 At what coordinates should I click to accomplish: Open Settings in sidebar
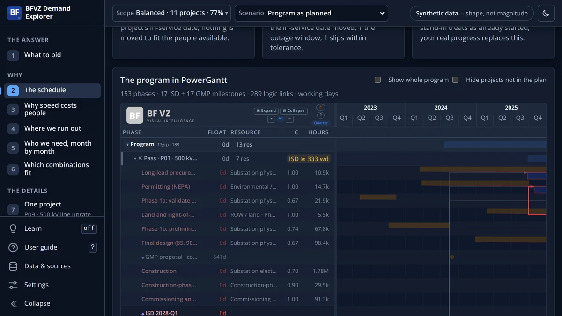(37, 285)
